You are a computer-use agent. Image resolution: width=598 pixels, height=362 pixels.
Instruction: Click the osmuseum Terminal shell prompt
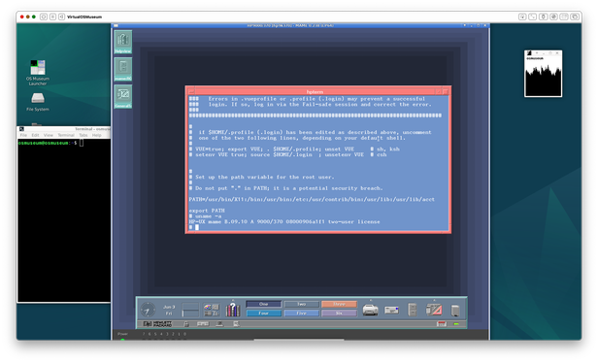[48, 143]
